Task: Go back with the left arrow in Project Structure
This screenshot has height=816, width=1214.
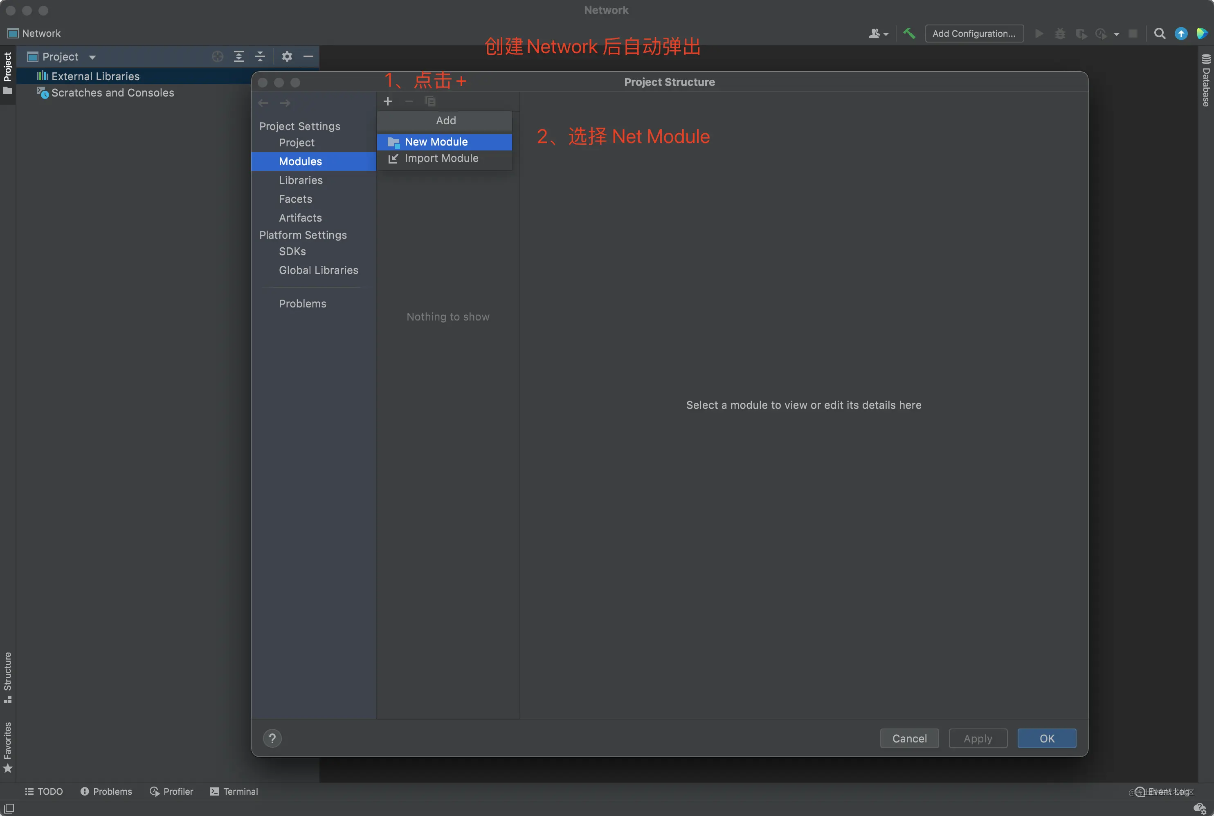Action: pyautogui.click(x=263, y=103)
